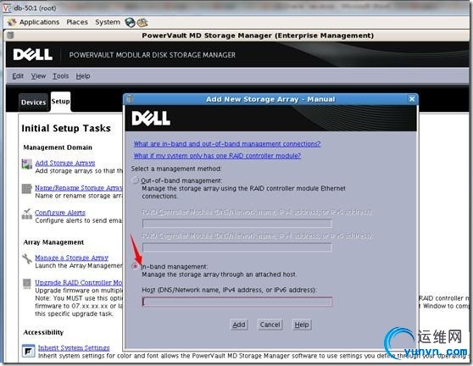The width and height of the screenshot is (473, 366).
Task: Click the Accessibility heading
Action: click(x=43, y=332)
